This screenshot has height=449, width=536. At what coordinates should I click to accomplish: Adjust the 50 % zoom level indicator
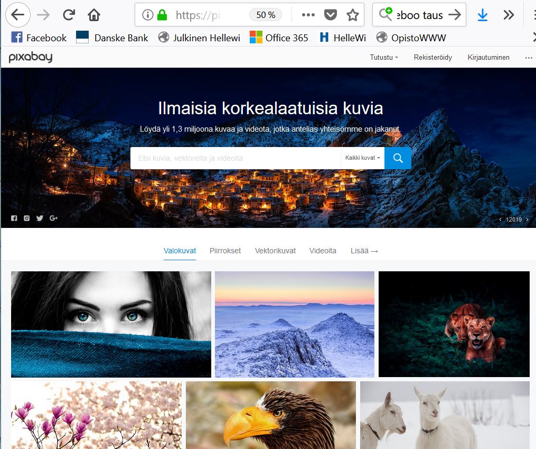click(266, 15)
